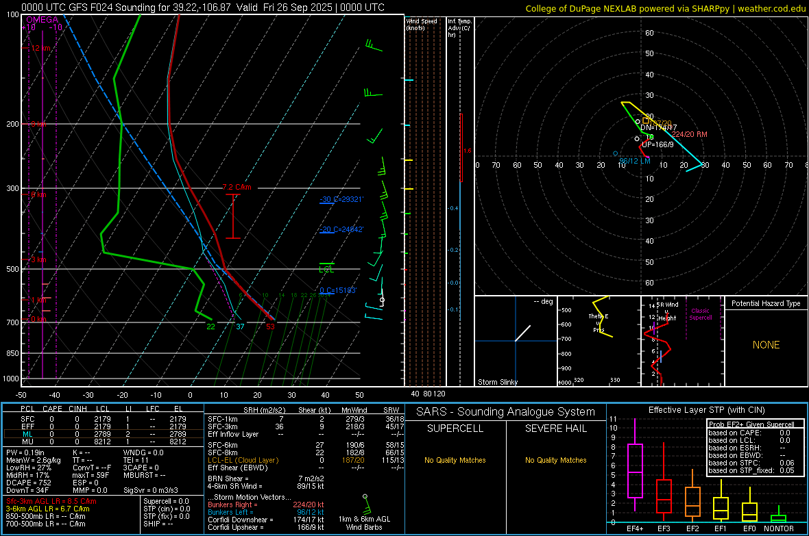The width and height of the screenshot is (809, 536).
Task: Click the BRN Shear = 7 m2/s2 text
Action: point(266,478)
